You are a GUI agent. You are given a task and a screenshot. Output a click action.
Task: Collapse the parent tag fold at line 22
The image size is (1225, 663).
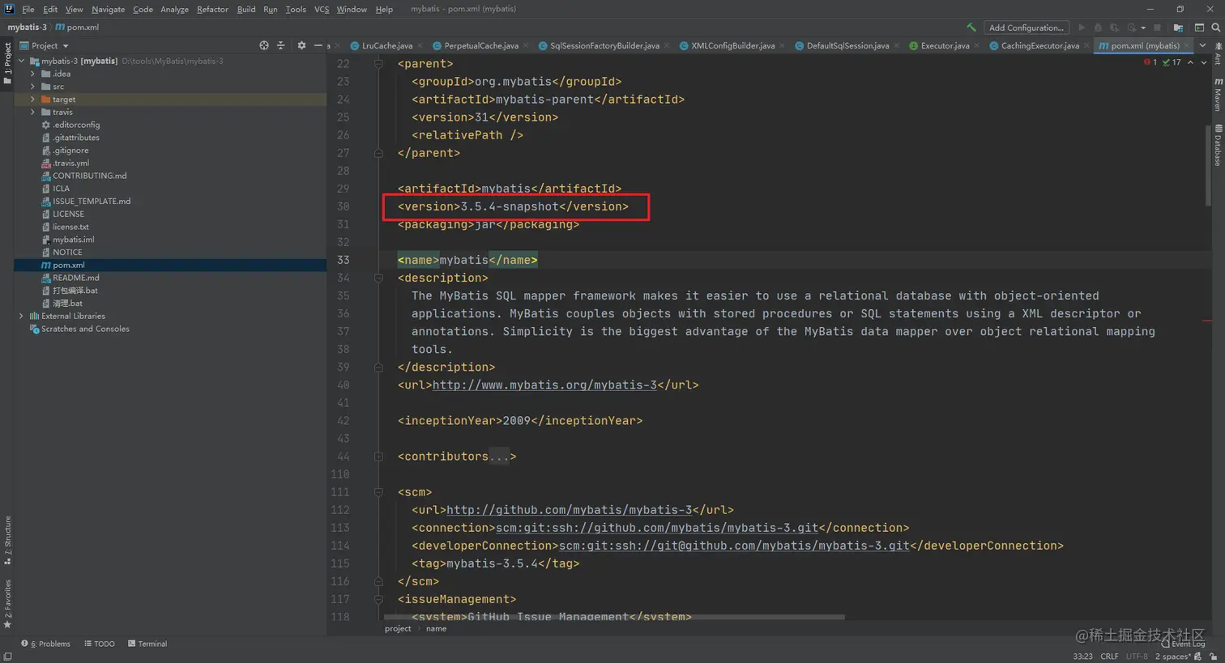pyautogui.click(x=378, y=63)
